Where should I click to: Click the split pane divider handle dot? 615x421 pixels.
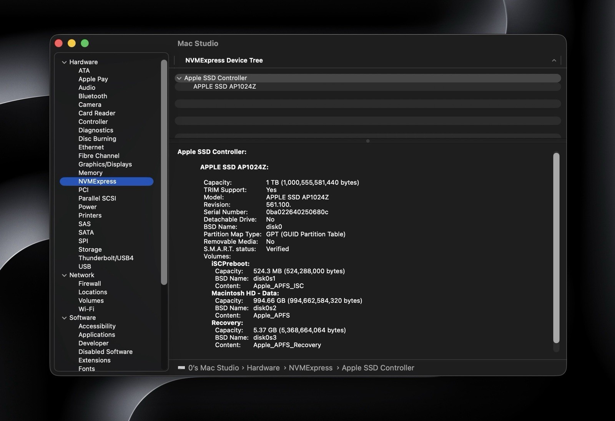368,141
